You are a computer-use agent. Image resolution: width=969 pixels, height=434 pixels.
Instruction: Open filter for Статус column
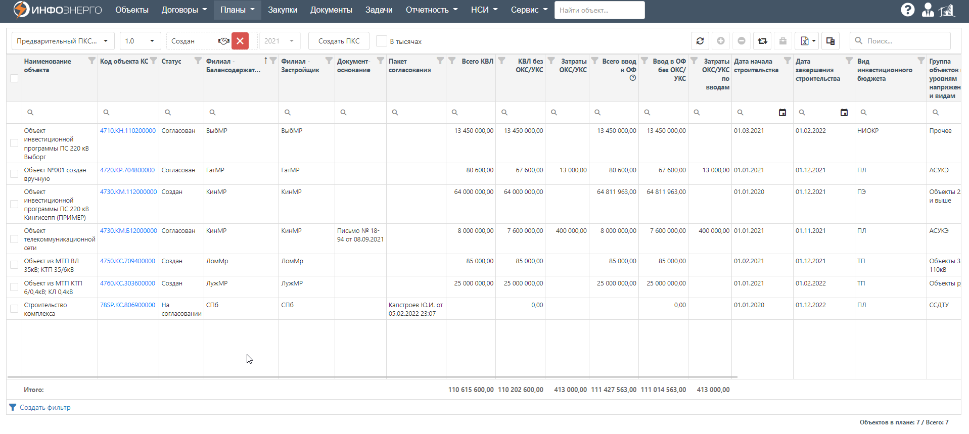click(x=198, y=61)
